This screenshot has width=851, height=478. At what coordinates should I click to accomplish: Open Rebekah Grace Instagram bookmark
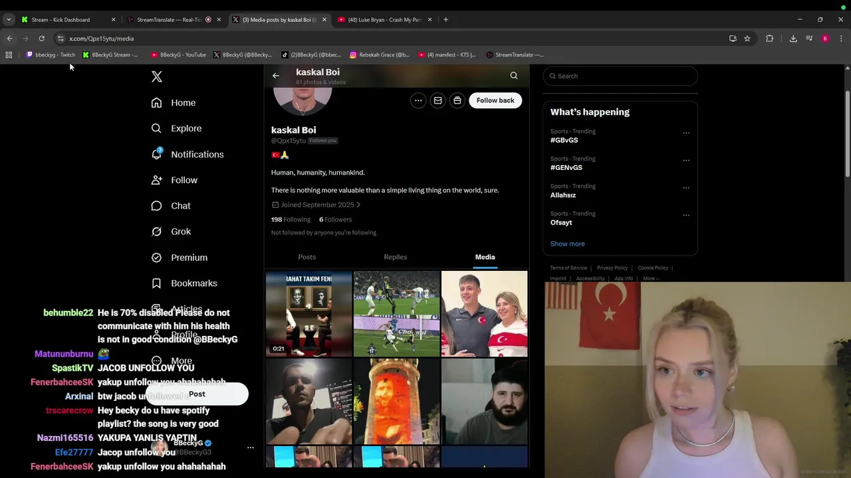click(380, 55)
